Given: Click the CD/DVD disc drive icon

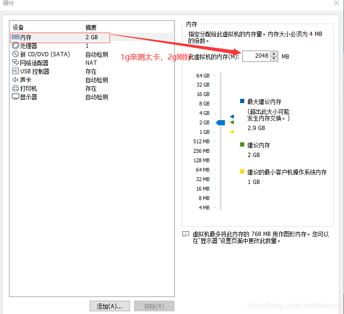Looking at the screenshot, I should point(15,54).
